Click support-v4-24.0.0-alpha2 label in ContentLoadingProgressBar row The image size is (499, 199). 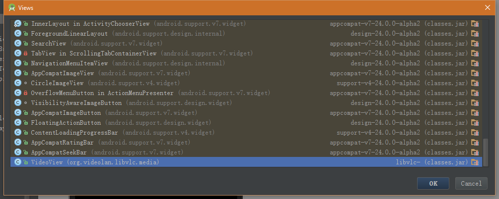tap(378, 132)
